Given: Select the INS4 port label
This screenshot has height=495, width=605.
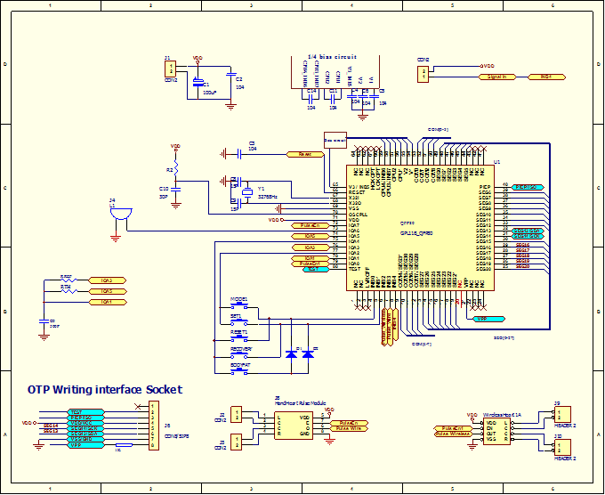Looking at the screenshot, I should pos(546,77).
